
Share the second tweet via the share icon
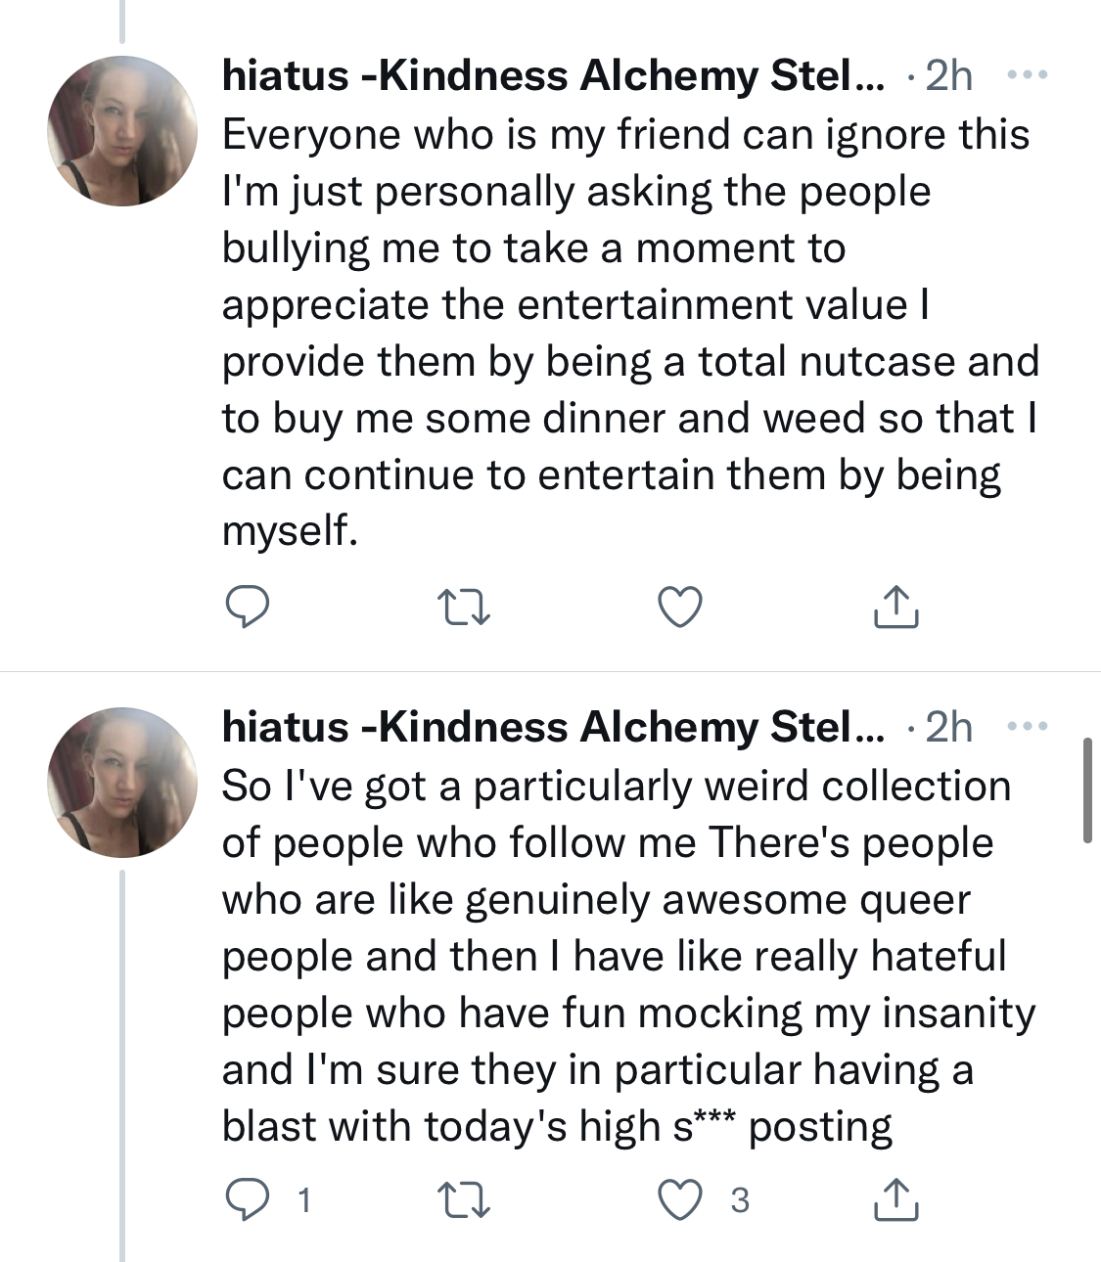[895, 1199]
